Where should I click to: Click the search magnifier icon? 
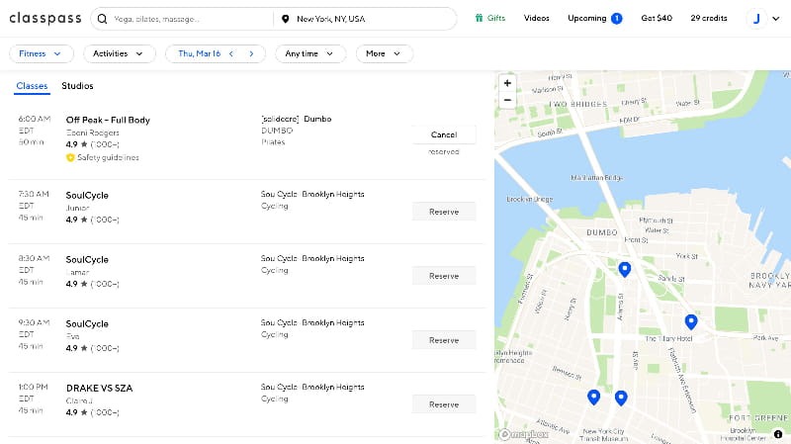[x=103, y=19]
